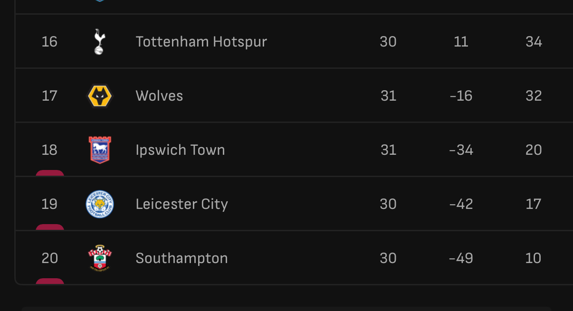Screen dimensions: 573x311
Task: Open the Wolves team link
Action: click(159, 96)
